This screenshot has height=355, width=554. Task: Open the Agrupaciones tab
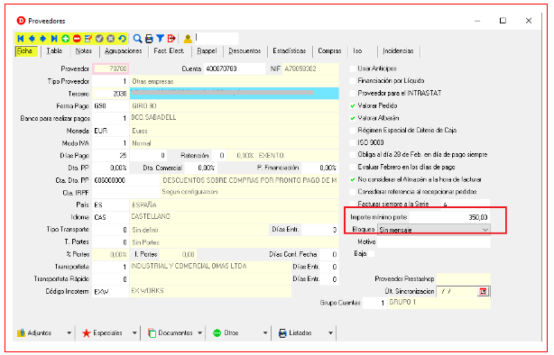(123, 50)
